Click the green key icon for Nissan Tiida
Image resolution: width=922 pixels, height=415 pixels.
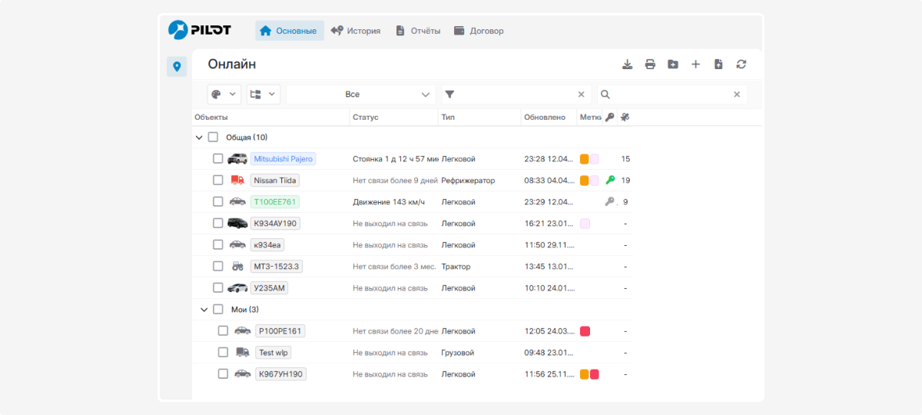(x=610, y=180)
